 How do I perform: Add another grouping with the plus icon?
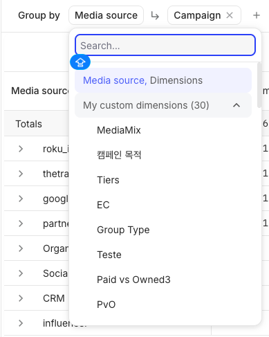point(257,15)
